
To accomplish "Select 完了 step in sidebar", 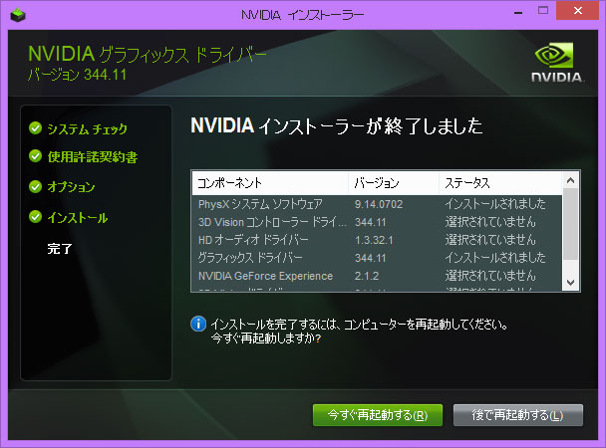I will (x=60, y=249).
